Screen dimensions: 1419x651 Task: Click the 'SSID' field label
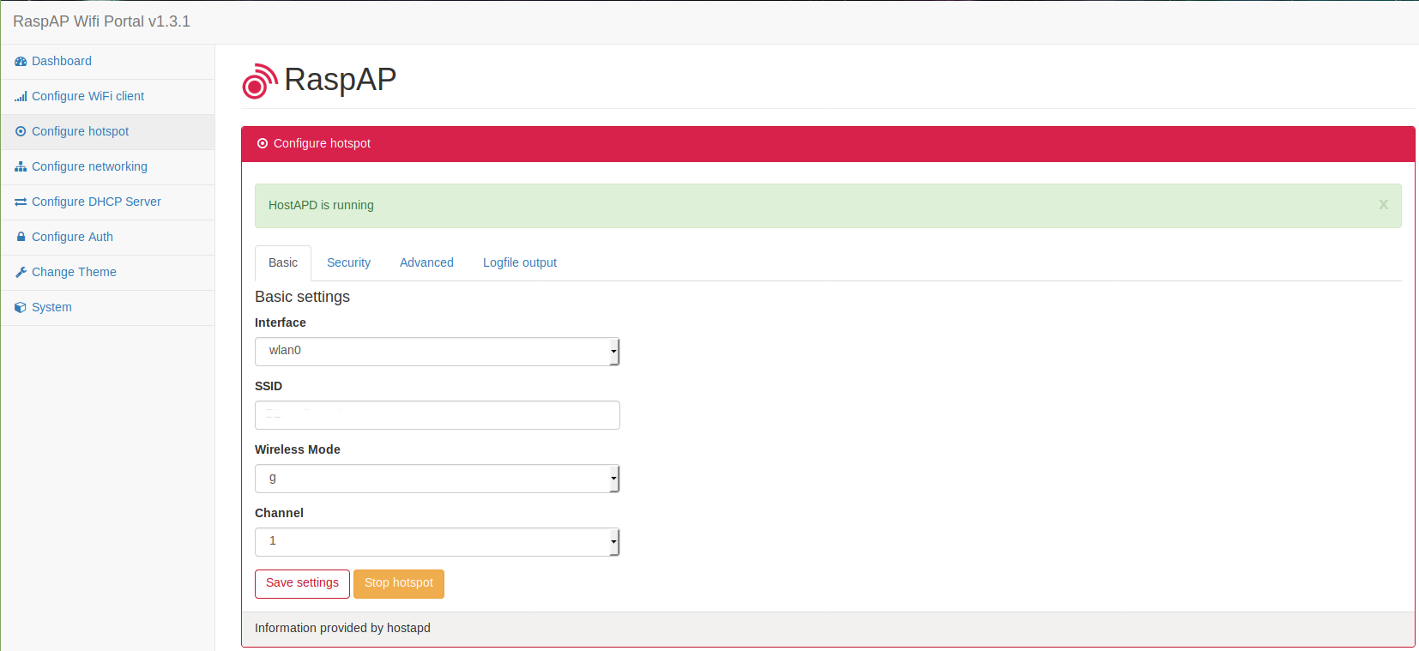(269, 387)
